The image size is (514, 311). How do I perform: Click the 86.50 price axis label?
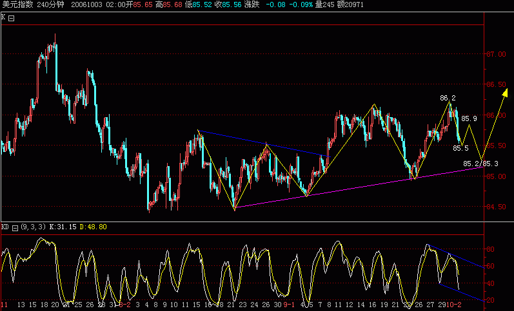point(496,84)
